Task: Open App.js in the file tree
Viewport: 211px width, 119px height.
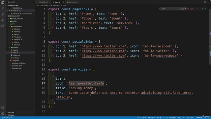Action: click(x=15, y=50)
